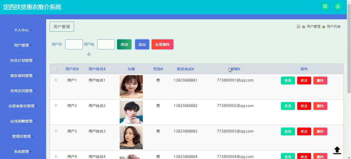Screen dimensions: 351x159
Task: Expand 在线捐赠管理 sidebar menu
Action: (23, 121)
